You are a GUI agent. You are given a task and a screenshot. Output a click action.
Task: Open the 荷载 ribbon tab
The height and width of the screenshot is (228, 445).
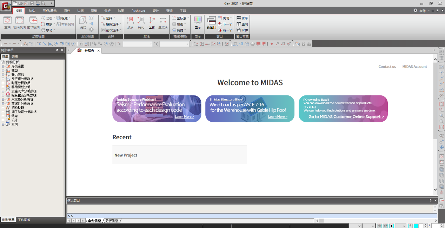pos(94,11)
